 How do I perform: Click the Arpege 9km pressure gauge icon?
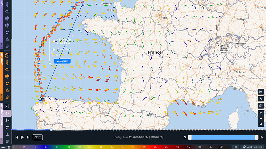tap(7, 55)
